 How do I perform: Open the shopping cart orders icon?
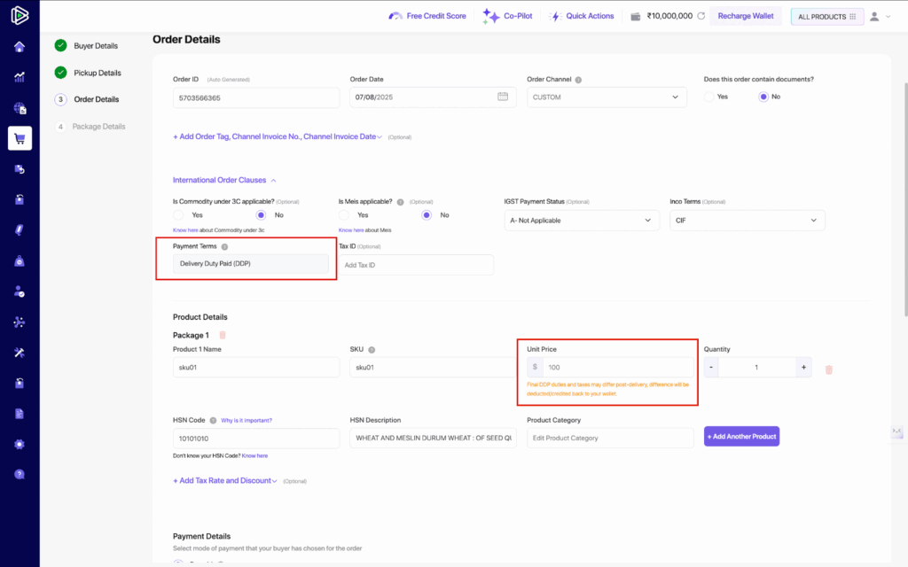(x=20, y=138)
